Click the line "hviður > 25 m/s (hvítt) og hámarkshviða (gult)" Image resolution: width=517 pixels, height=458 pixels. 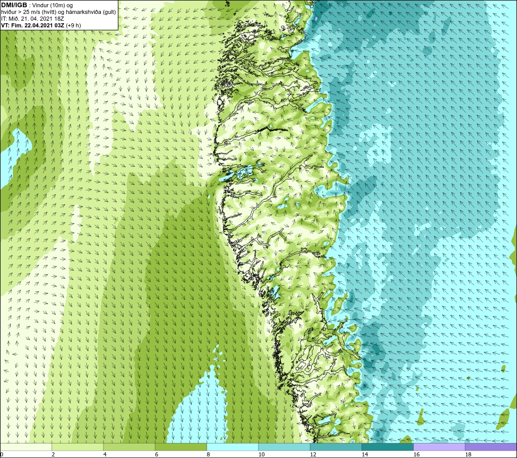[x=58, y=12]
